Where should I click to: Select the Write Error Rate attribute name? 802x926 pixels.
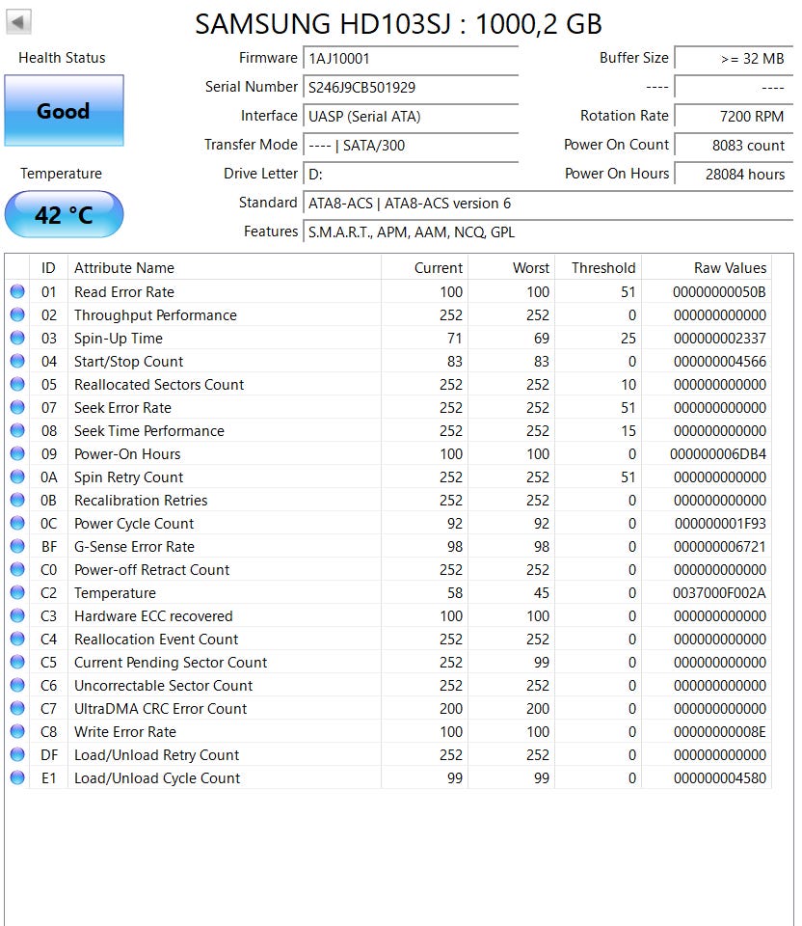coord(125,732)
